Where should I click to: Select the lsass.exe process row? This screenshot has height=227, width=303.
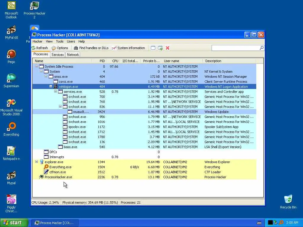coord(144,147)
